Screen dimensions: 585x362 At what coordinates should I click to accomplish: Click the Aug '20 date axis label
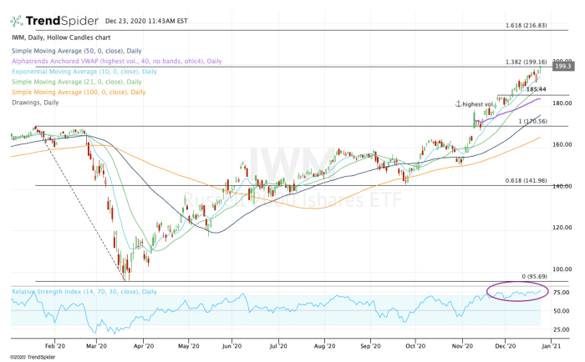324,346
